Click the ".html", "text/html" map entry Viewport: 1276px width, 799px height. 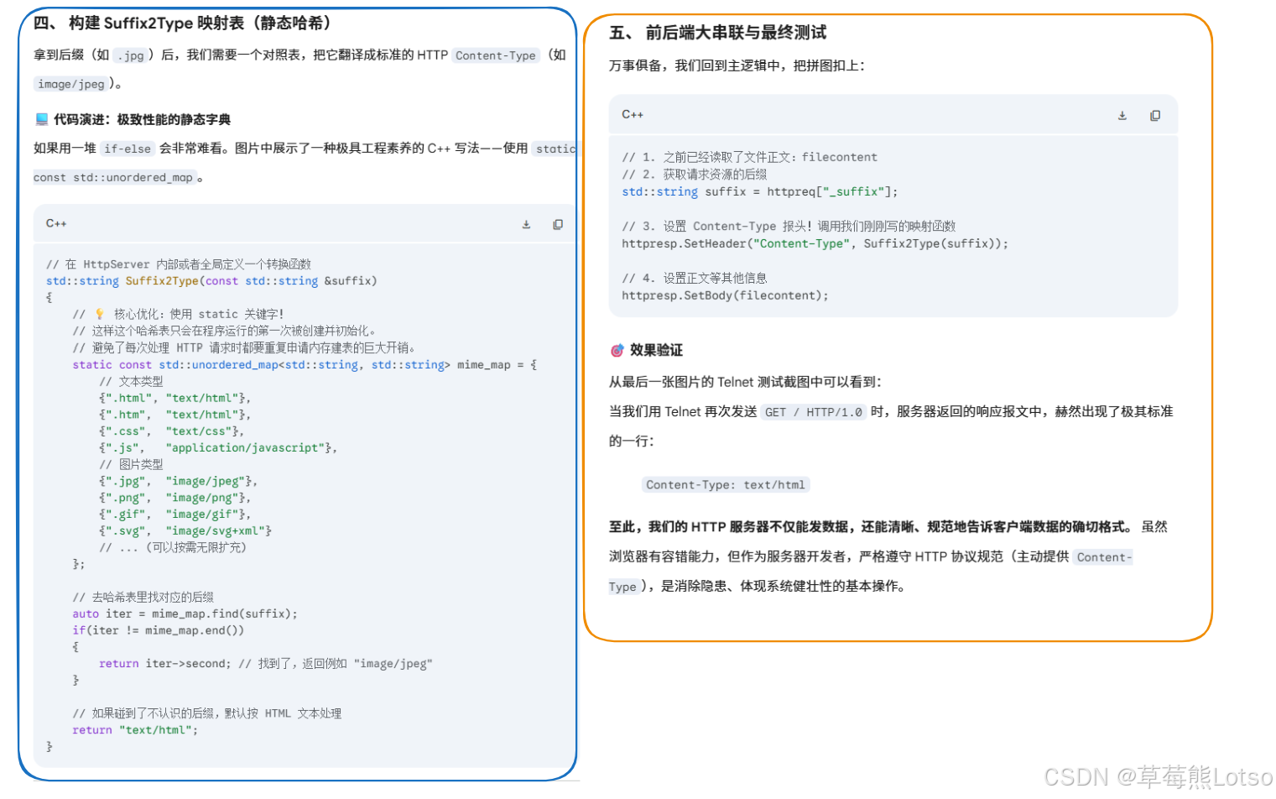174,398
